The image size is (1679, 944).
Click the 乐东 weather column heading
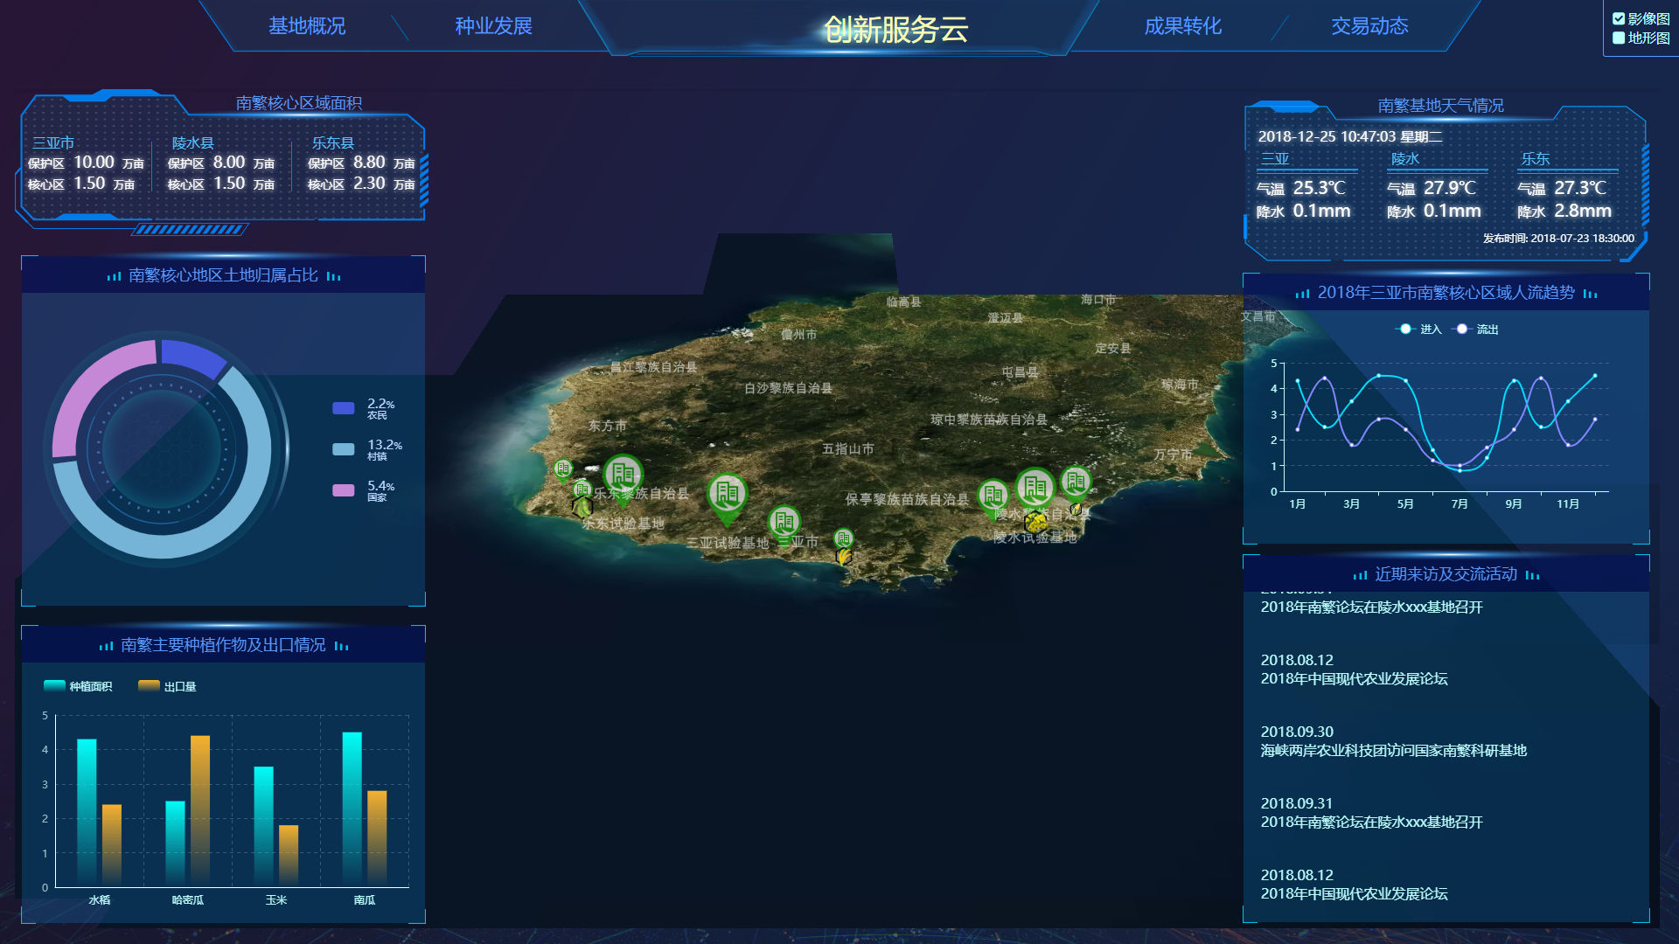tap(1535, 159)
